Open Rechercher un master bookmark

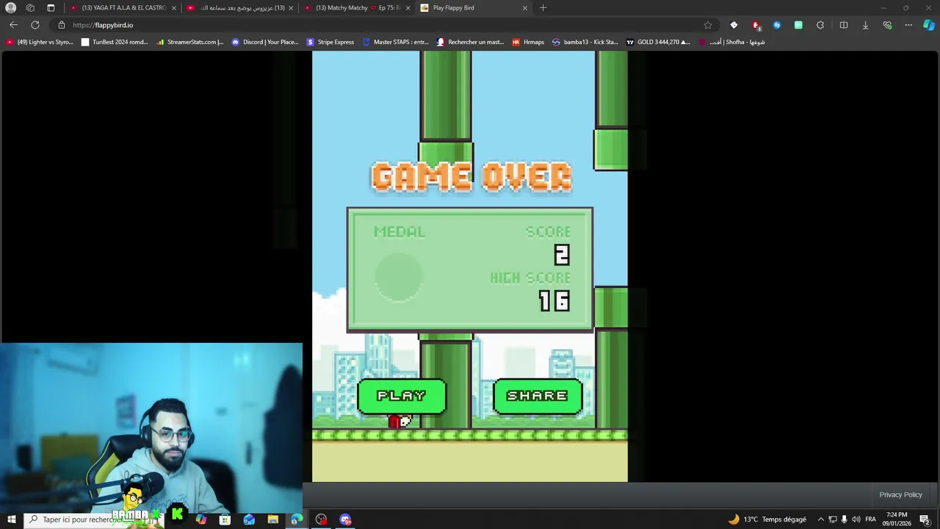[471, 42]
